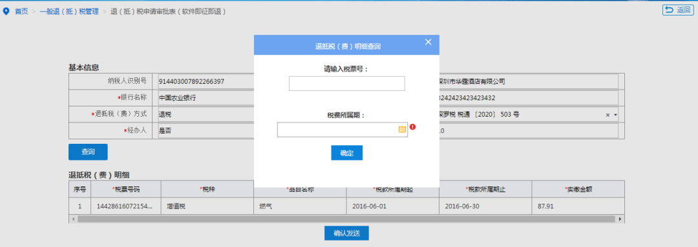Click the table horizontal scrollbar track

coord(347,219)
